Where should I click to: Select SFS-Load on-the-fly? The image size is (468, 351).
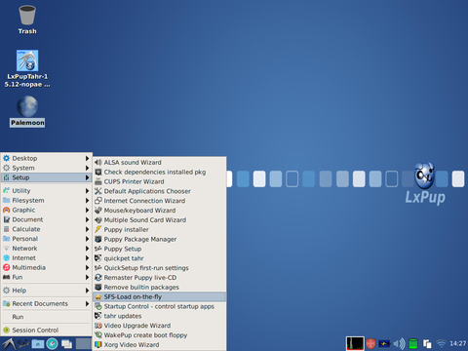click(x=160, y=296)
